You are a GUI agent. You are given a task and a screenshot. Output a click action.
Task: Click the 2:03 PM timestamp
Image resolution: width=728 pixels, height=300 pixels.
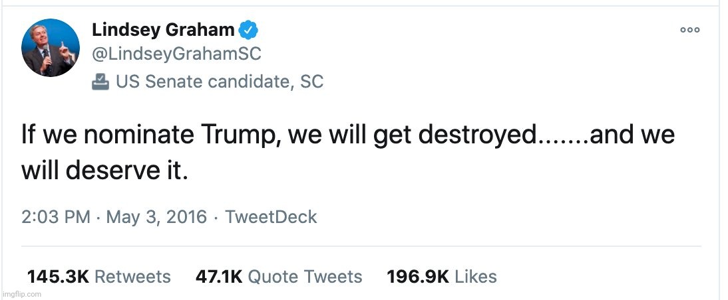(56, 217)
